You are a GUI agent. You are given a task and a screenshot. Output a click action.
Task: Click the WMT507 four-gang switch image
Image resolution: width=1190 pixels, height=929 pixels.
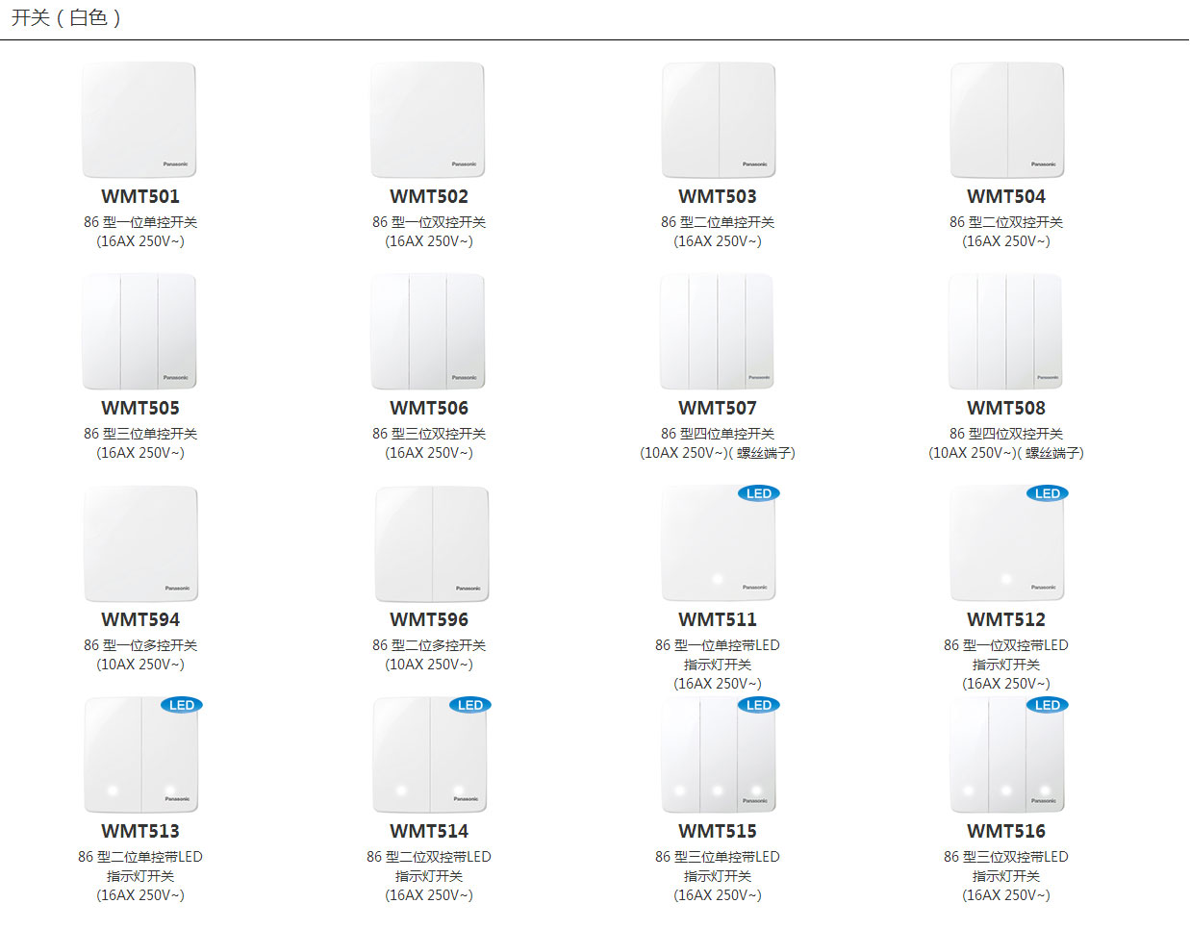718,332
